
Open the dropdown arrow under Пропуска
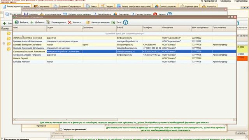click(57, 130)
